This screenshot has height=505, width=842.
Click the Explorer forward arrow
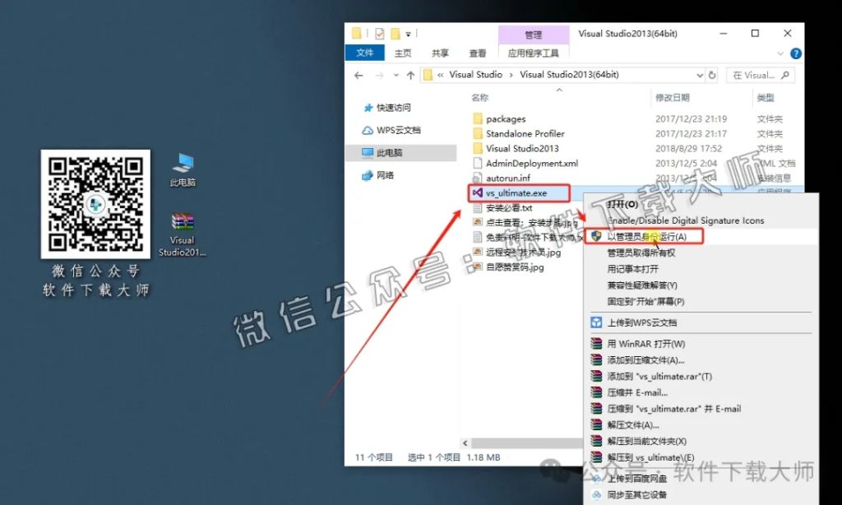379,75
